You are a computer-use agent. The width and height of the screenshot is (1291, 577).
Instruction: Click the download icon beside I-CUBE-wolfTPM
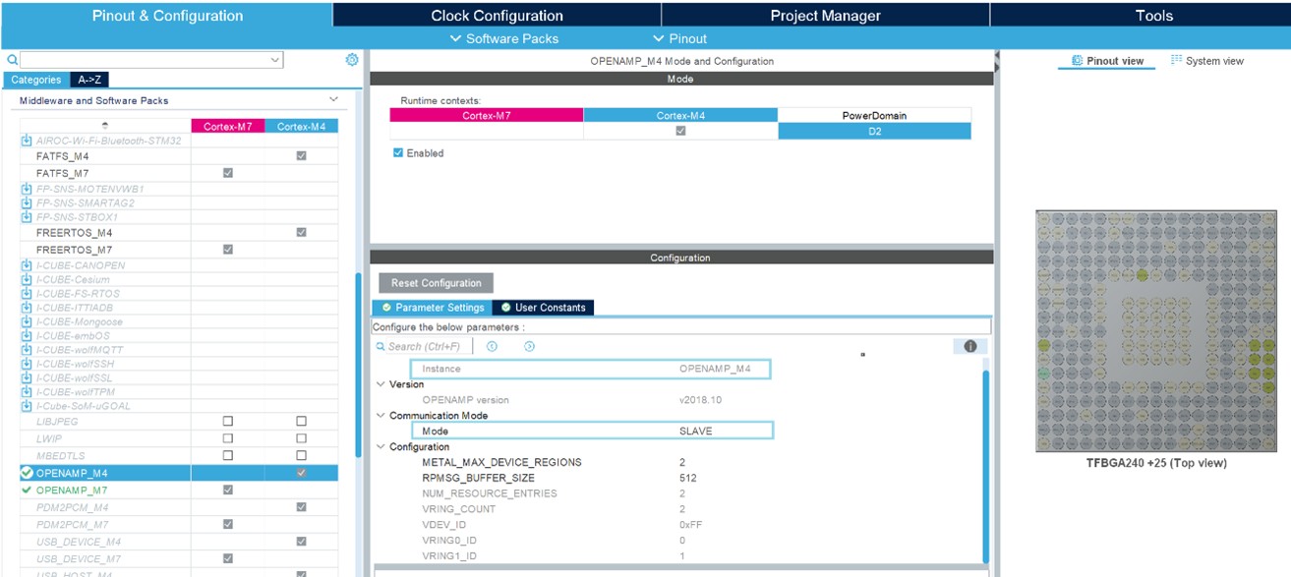[27, 392]
